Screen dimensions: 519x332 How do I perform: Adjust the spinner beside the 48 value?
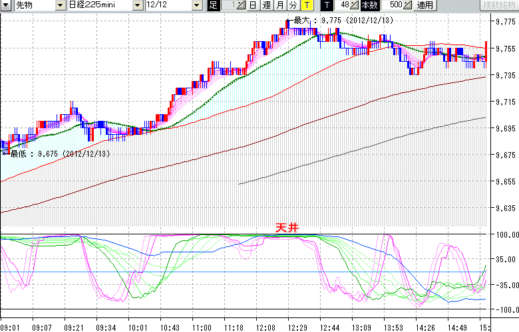pos(354,5)
